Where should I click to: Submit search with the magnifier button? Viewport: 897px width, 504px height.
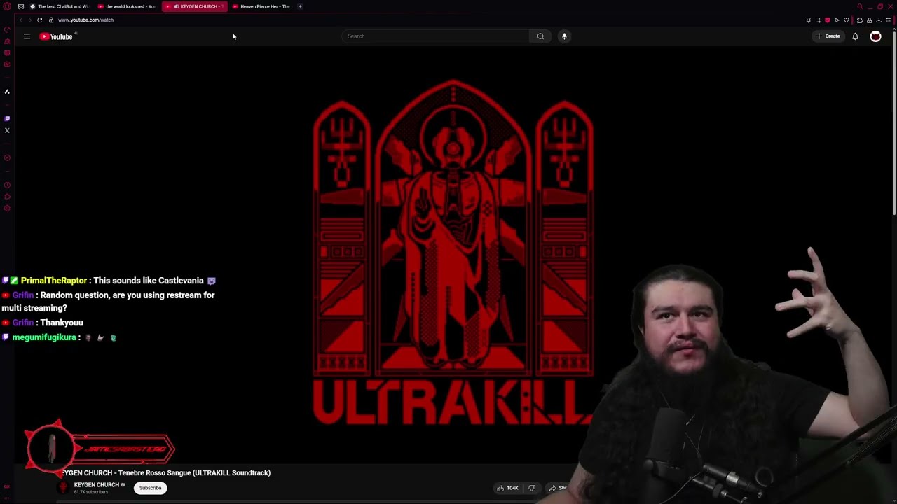coord(540,36)
